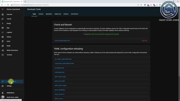Click the Developer Tools hammer icon
180x101 pixels.
pyautogui.click(x=3, y=82)
